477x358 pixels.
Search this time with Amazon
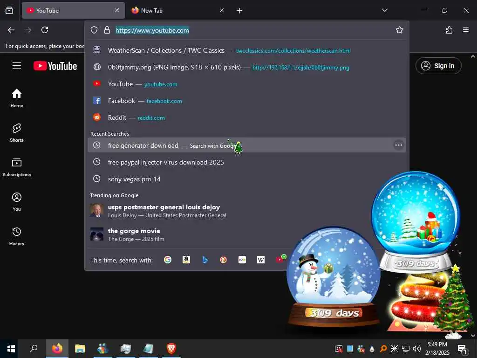(x=186, y=260)
